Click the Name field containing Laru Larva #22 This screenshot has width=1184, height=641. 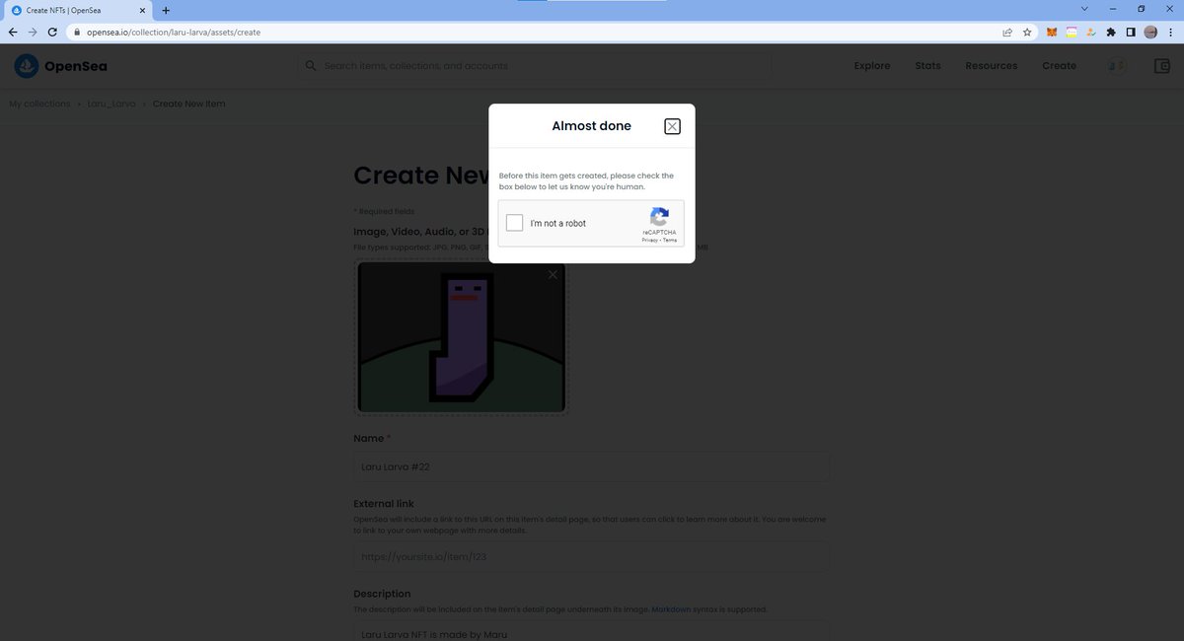point(591,466)
